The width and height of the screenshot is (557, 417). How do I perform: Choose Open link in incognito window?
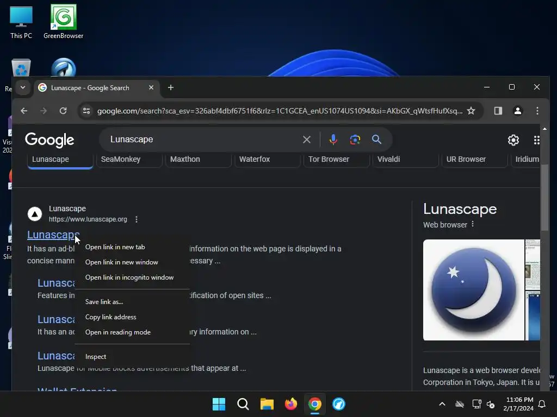pyautogui.click(x=132, y=277)
